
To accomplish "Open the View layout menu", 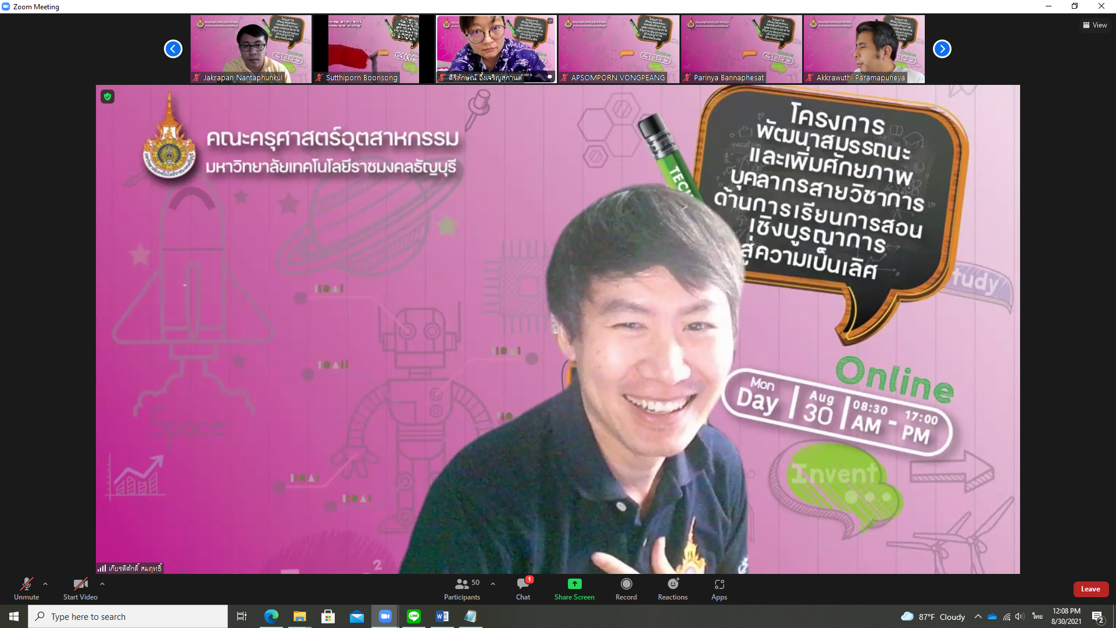I will 1095,25.
